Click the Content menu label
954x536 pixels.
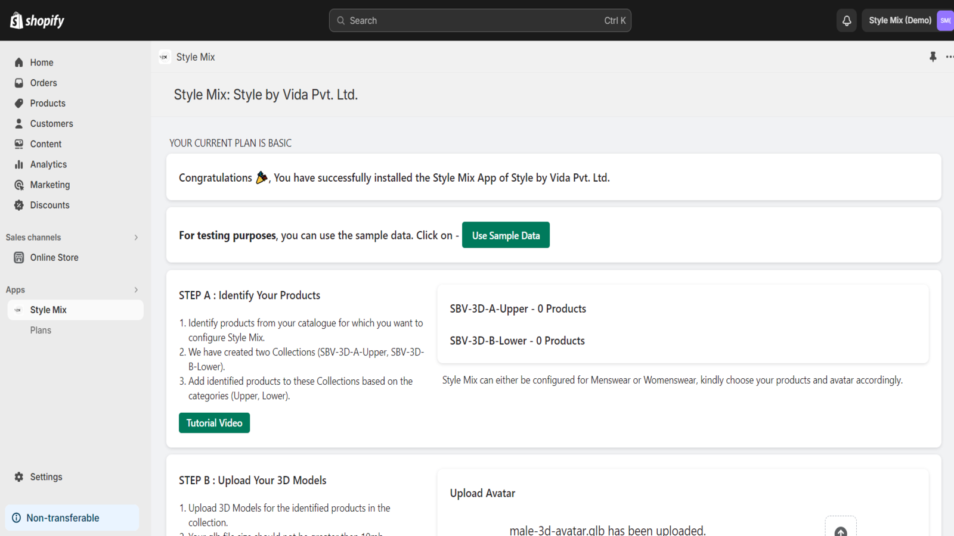pyautogui.click(x=46, y=144)
